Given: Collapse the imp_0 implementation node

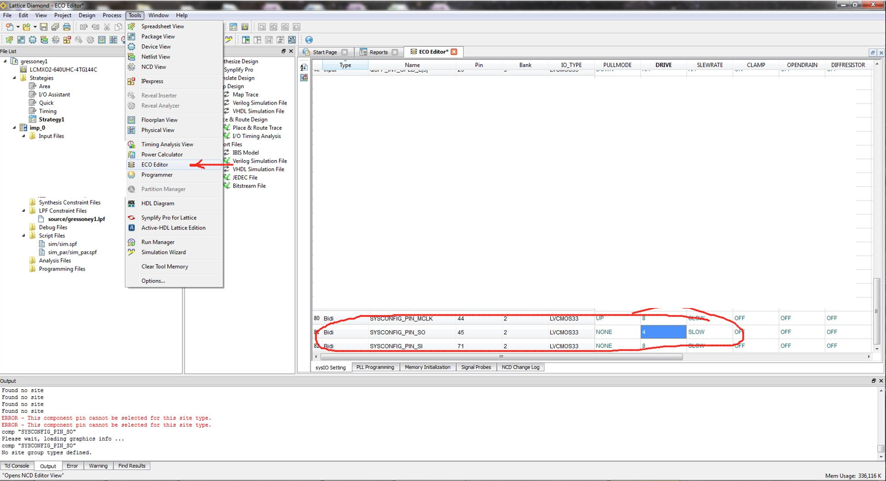Looking at the screenshot, I should 15,127.
